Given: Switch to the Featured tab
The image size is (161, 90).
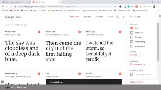Looking at the screenshot, I should pos(87,17).
